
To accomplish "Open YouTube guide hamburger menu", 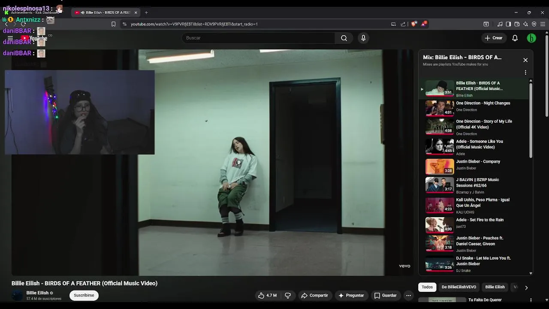I will pyautogui.click(x=10, y=38).
